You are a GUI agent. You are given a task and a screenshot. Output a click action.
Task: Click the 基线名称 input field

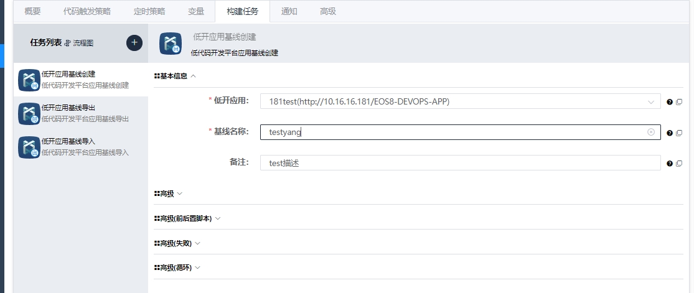pyautogui.click(x=461, y=132)
